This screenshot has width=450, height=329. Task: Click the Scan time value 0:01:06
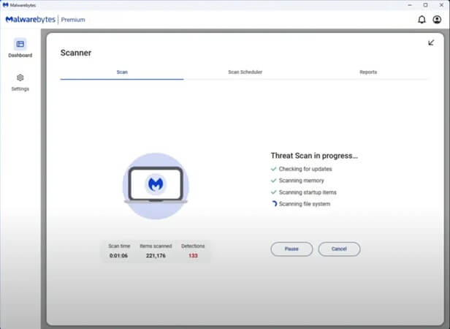tap(118, 255)
